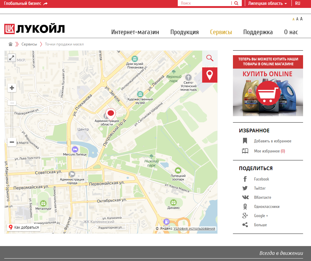Screen dimensions: 311x261
Task: Open the Сервисы menu
Action: 221,32
